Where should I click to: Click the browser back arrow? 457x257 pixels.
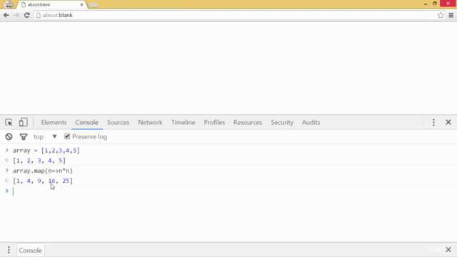tap(6, 15)
